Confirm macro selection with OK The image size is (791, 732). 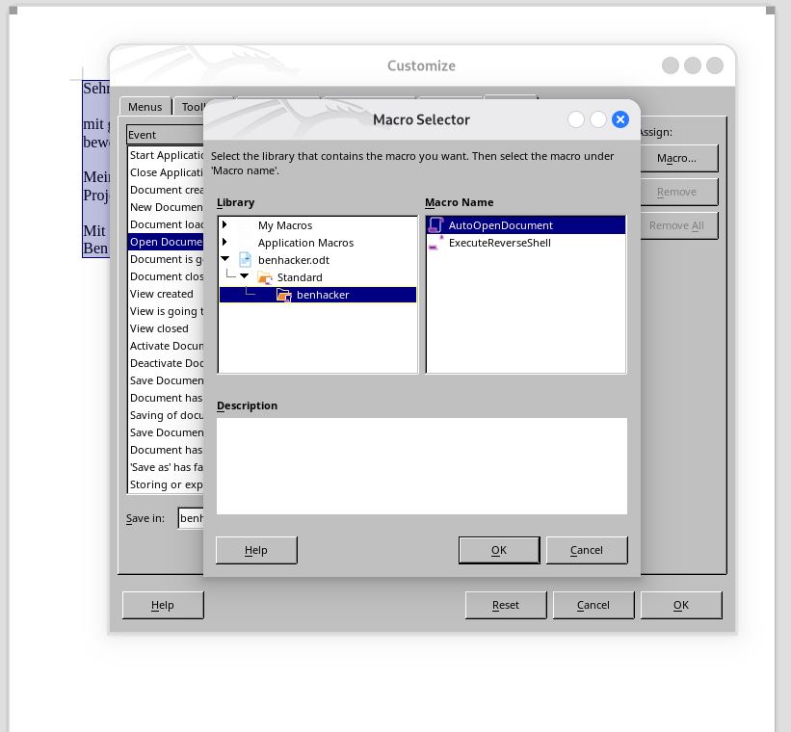click(499, 550)
